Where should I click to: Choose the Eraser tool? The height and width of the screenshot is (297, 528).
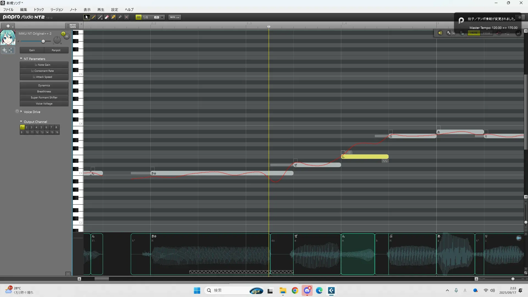[107, 17]
